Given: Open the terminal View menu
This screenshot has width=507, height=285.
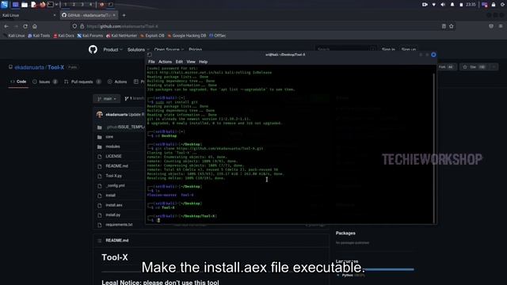Looking at the screenshot, I should point(191,62).
